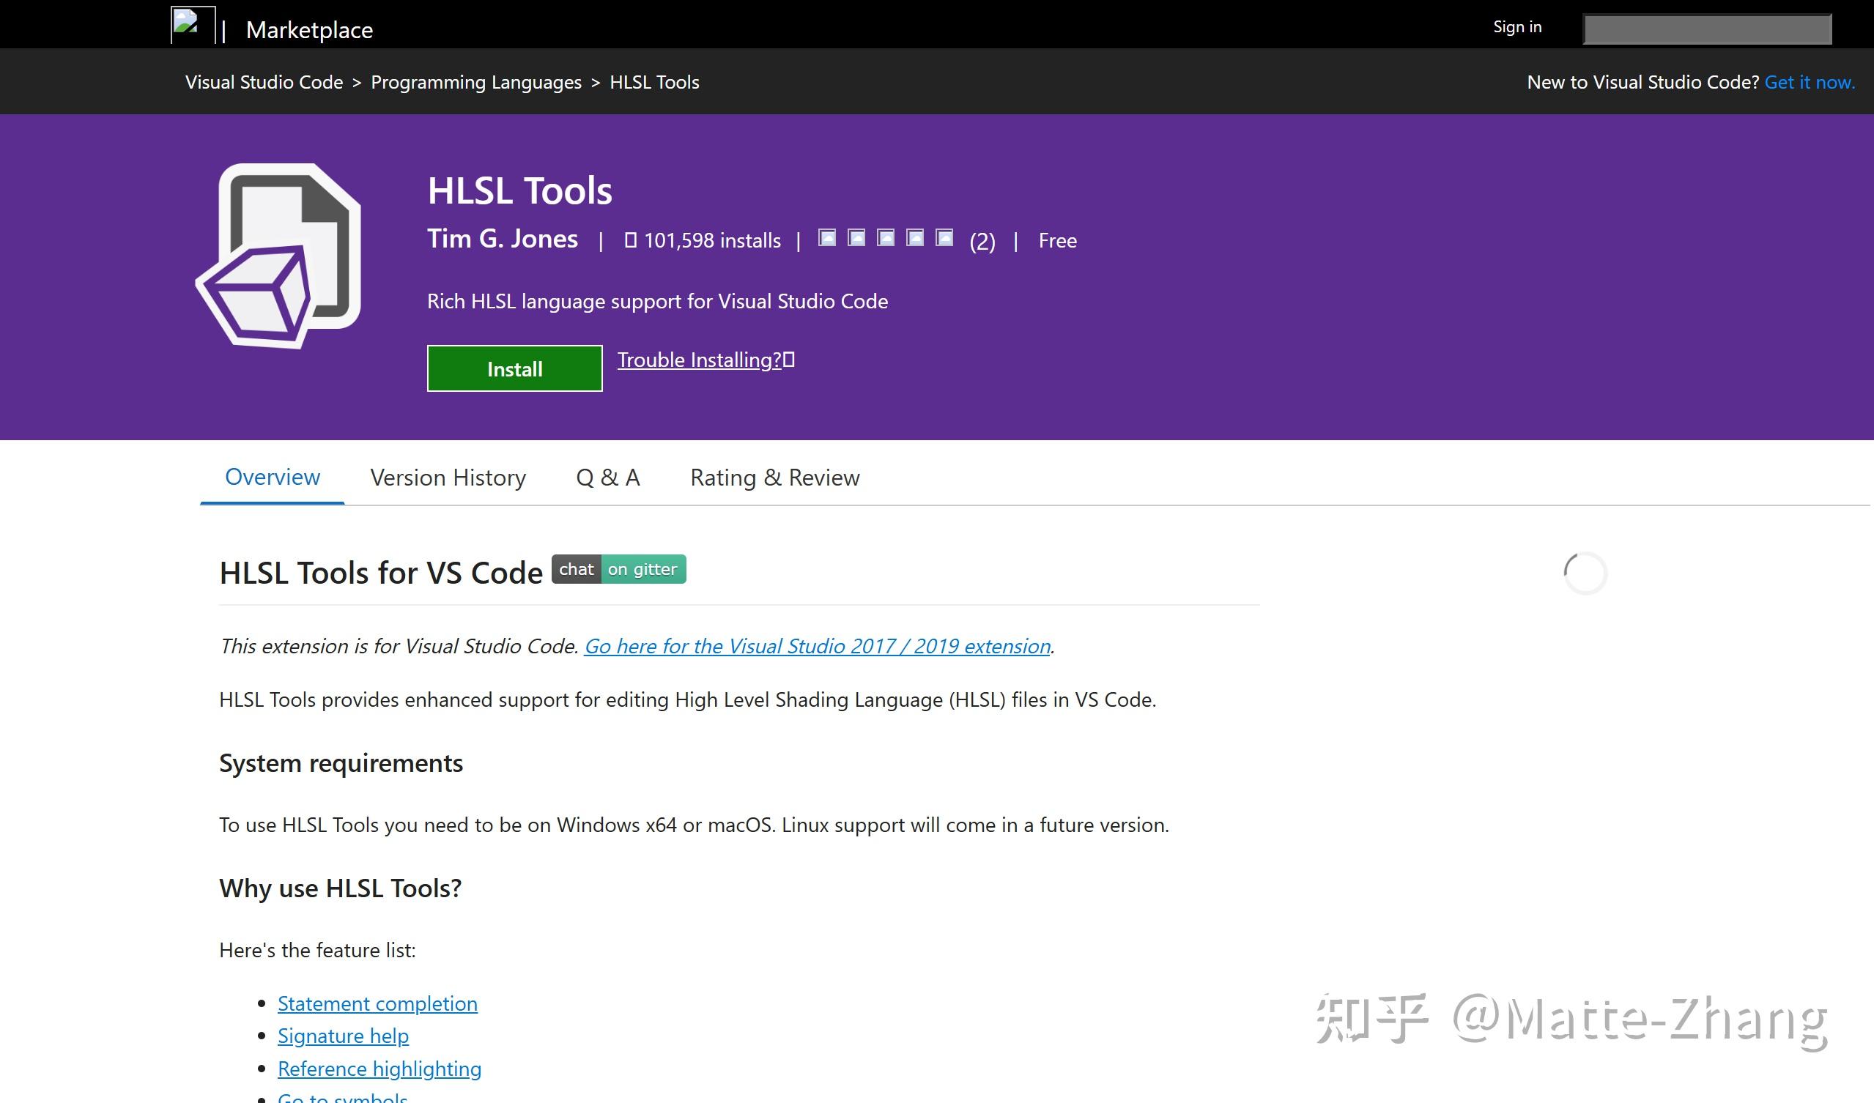Click Sign in at the top

[x=1517, y=27]
